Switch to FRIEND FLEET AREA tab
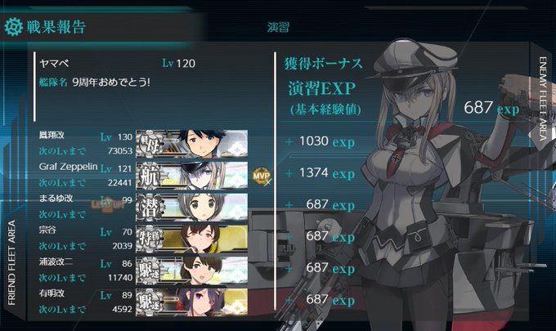Screen dimensions: 556x331 point(12,262)
